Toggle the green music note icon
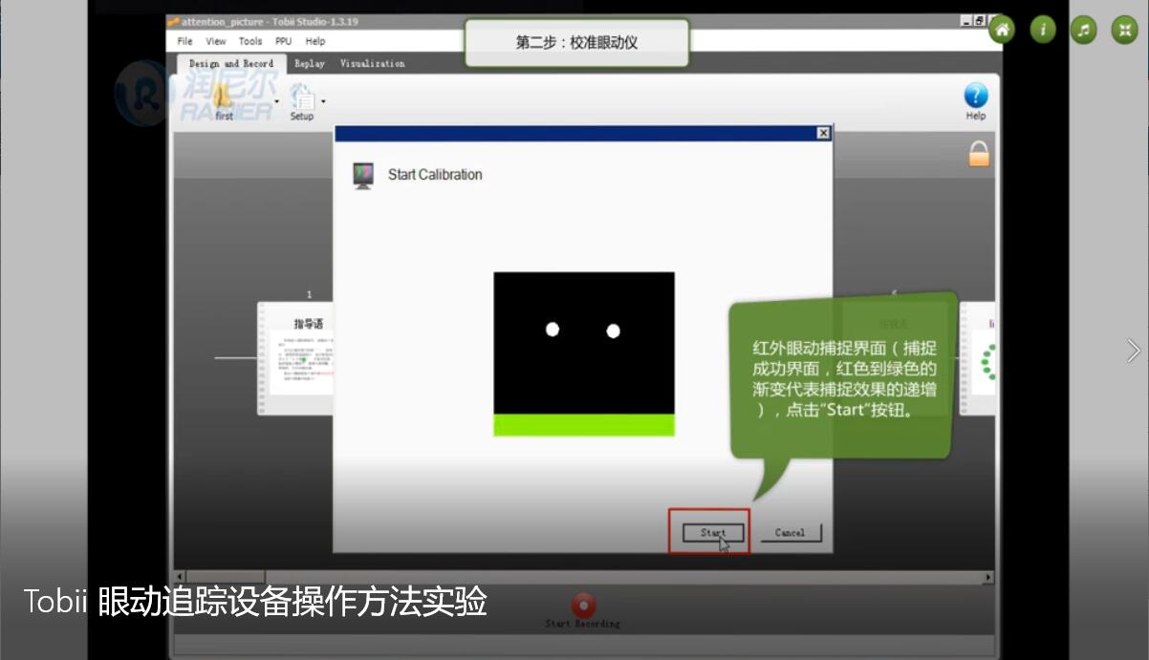This screenshot has height=660, width=1149. (x=1083, y=30)
